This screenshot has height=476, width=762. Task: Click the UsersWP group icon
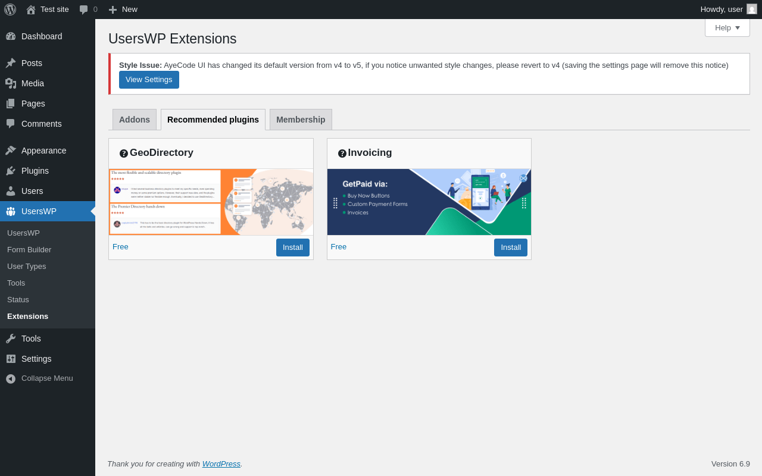pos(11,211)
